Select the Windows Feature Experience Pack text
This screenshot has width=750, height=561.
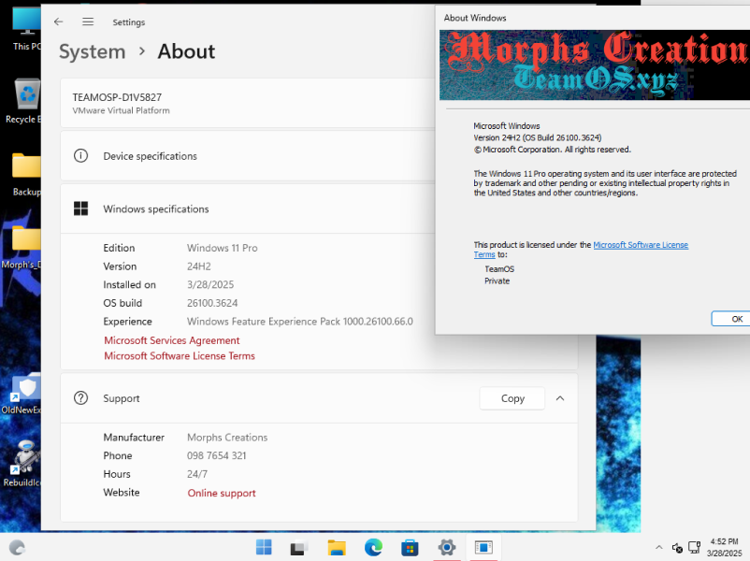pos(300,322)
